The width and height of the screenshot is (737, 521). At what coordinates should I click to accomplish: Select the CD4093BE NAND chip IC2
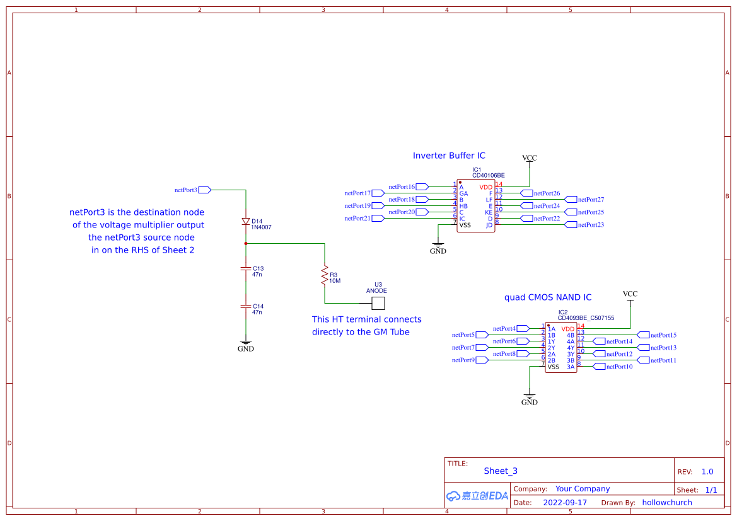tap(560, 346)
